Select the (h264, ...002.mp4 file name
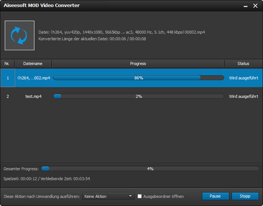This screenshot has width=263, height=206. tap(34, 78)
